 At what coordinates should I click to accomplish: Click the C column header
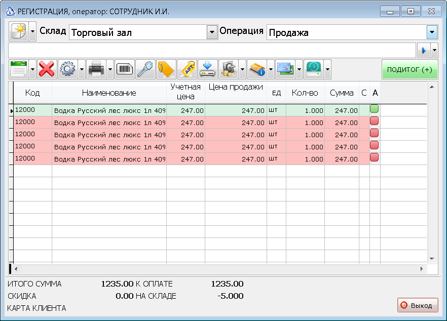click(364, 93)
